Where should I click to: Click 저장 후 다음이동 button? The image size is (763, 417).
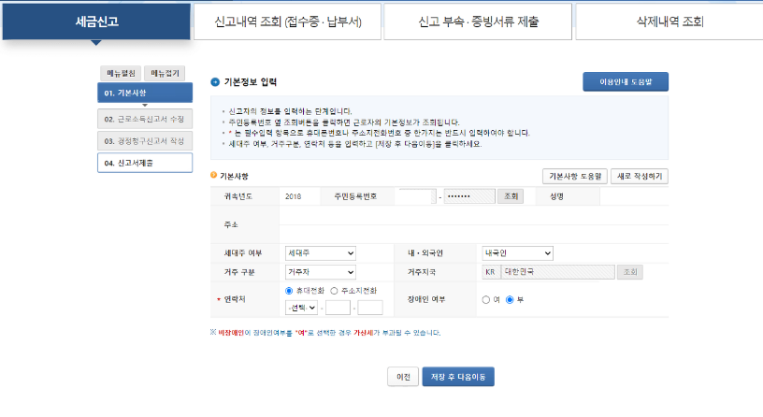[x=458, y=377]
